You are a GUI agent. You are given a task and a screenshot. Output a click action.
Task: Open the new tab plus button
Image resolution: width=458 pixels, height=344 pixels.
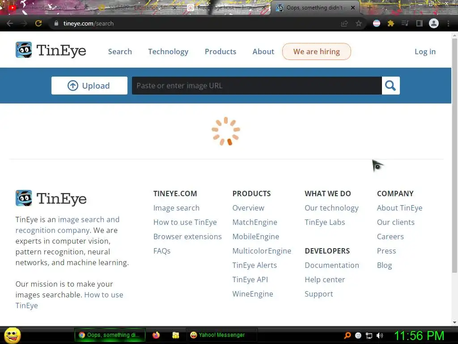pos(369,8)
